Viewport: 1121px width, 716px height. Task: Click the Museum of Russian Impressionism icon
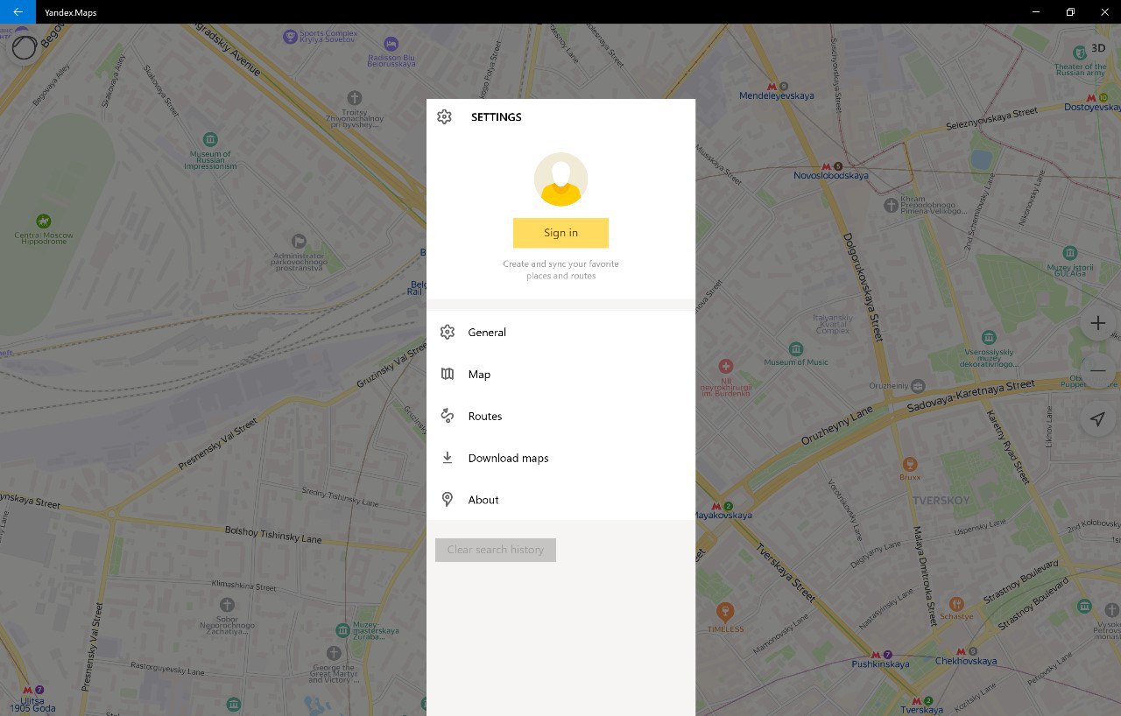click(210, 139)
